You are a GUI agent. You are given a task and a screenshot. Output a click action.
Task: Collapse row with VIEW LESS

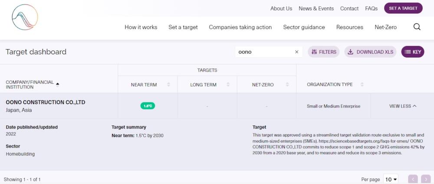403,106
